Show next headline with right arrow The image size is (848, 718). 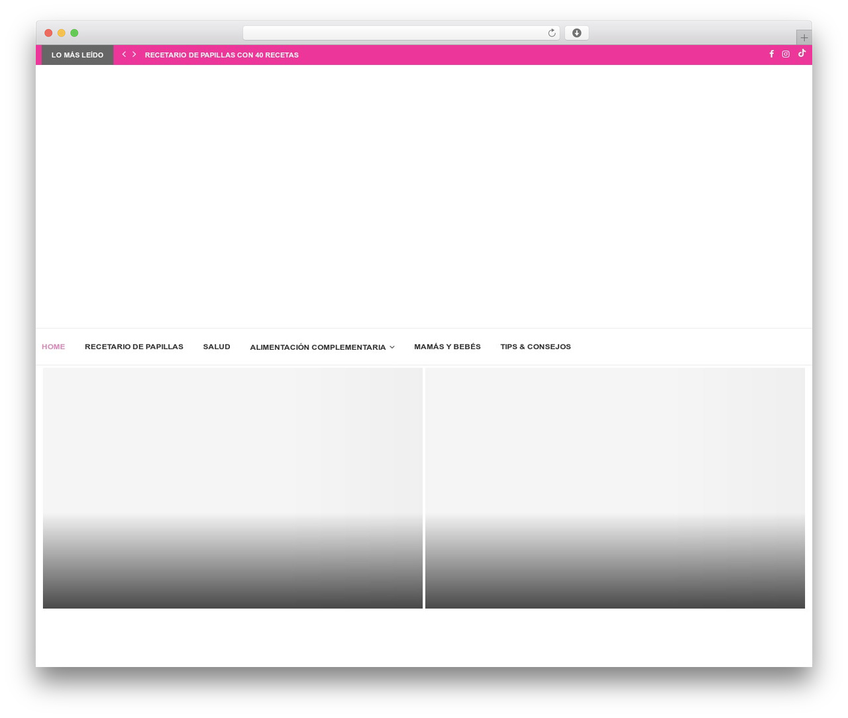click(134, 54)
